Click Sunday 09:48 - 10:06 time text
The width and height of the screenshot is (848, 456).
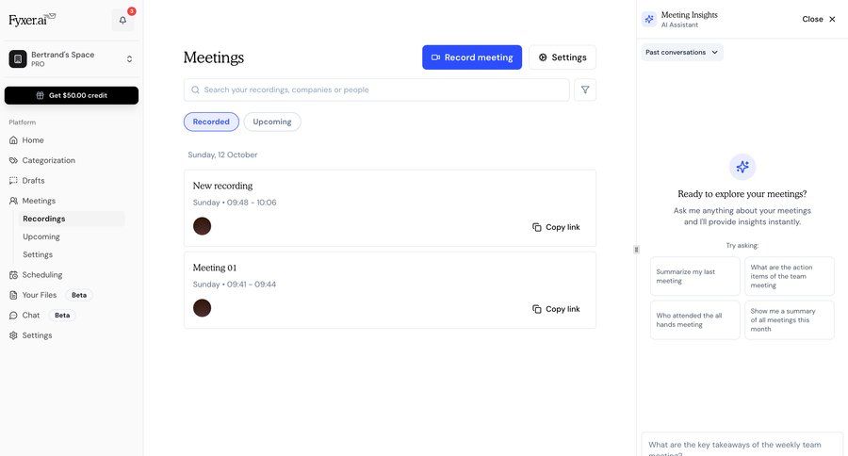pyautogui.click(x=235, y=203)
